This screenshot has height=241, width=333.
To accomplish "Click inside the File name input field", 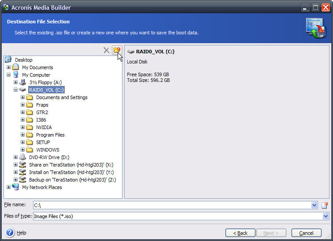I will pyautogui.click(x=172, y=205).
